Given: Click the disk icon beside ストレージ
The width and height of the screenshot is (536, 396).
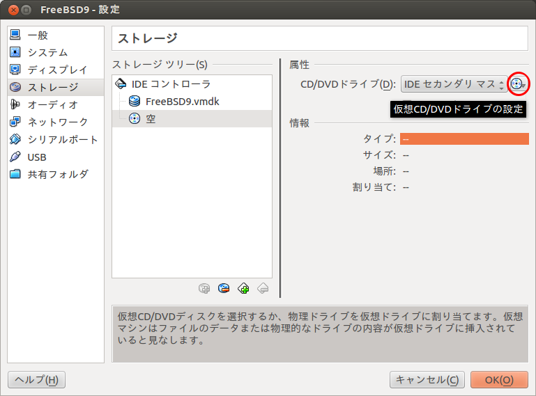Looking at the screenshot, I should pos(15,87).
